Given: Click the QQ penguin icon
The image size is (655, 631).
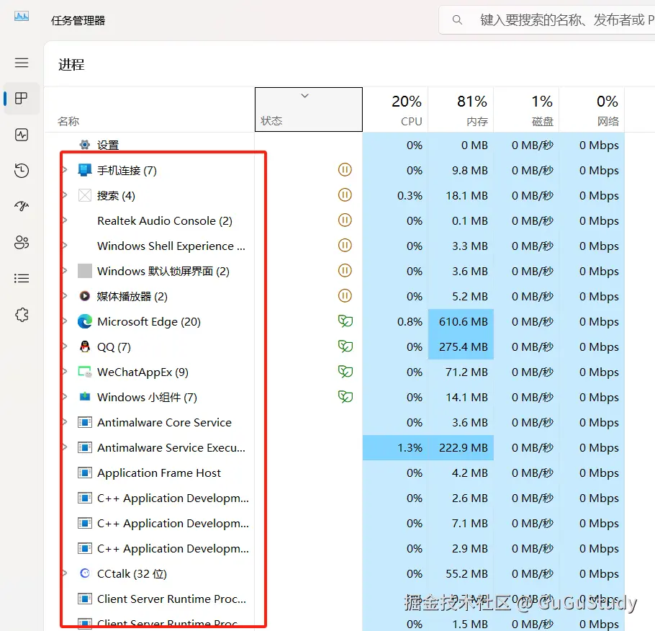Looking at the screenshot, I should 85,346.
